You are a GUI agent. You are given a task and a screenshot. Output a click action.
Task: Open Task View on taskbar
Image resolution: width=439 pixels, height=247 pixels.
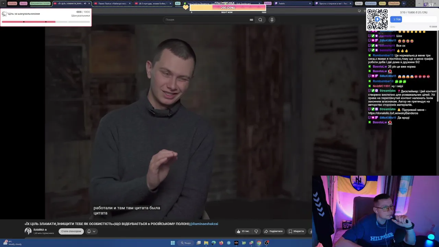click(x=199, y=243)
